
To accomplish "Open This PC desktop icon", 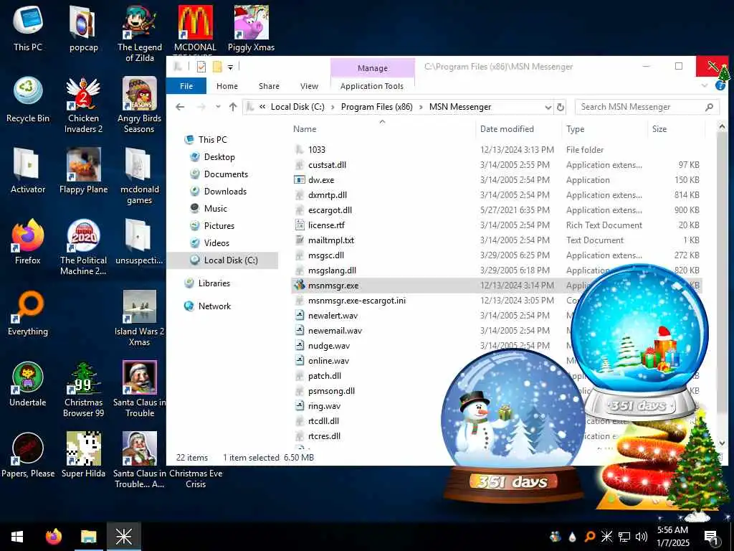I will [x=28, y=28].
